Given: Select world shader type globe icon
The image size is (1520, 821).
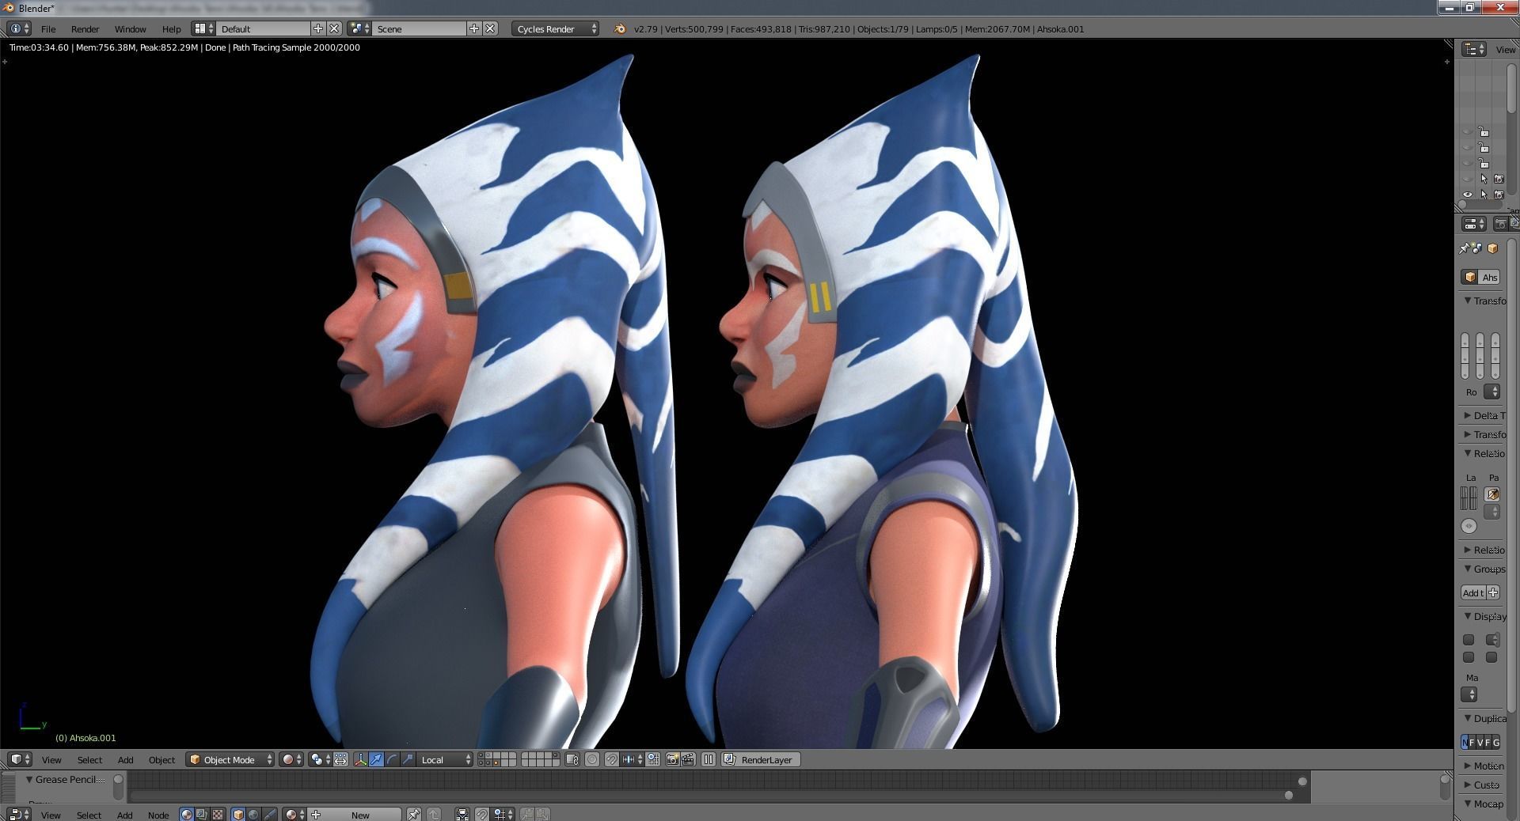Looking at the screenshot, I should (x=253, y=815).
